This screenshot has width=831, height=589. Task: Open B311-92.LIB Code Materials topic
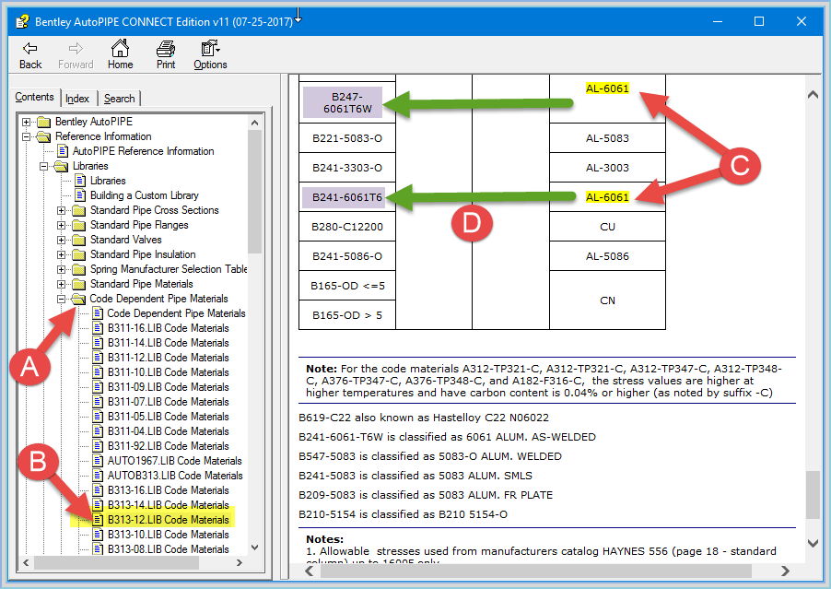pyautogui.click(x=168, y=446)
